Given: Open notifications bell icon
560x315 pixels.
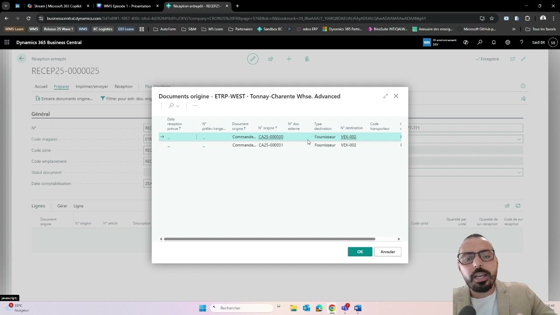Looking at the screenshot, I should [x=494, y=42].
